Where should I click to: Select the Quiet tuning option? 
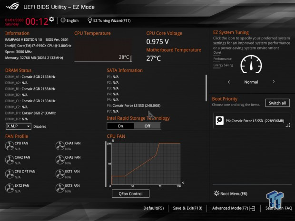click(217, 53)
